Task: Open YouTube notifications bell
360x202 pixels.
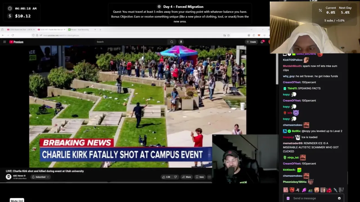Action: pyautogui.click(x=262, y=42)
